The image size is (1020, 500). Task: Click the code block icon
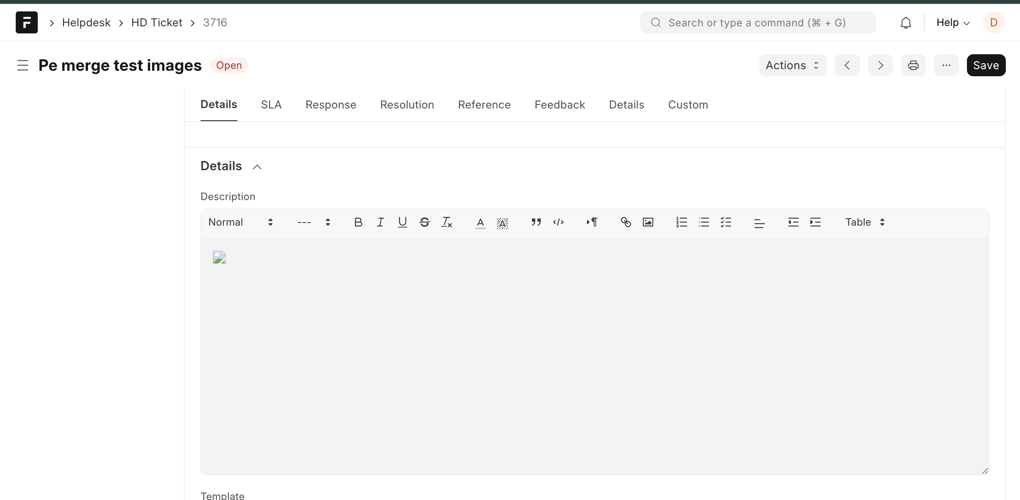point(558,222)
